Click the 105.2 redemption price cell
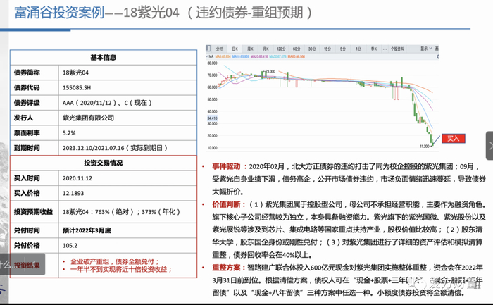The image size is (493, 305). pos(127,246)
